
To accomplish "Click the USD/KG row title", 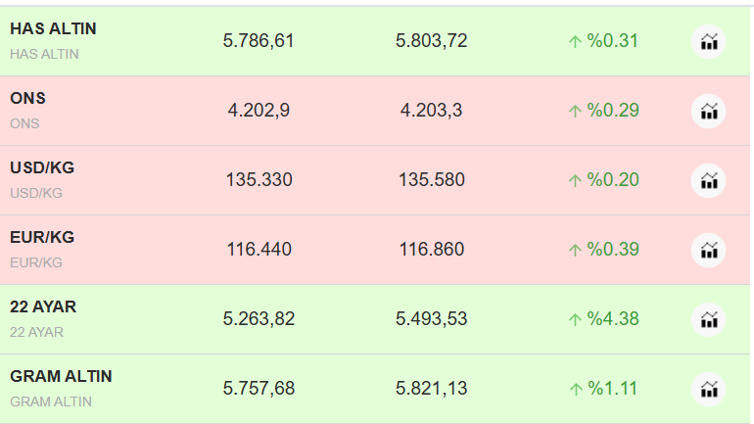I will click(42, 167).
